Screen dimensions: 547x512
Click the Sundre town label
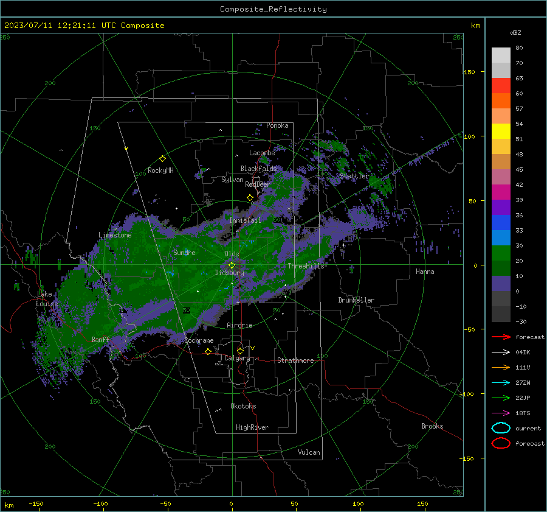[184, 252]
